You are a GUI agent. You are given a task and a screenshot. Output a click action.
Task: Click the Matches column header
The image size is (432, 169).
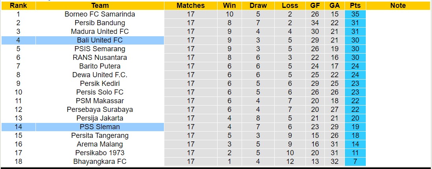[190, 6]
